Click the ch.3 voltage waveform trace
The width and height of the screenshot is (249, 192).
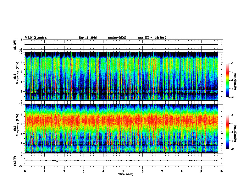[x=121, y=161]
